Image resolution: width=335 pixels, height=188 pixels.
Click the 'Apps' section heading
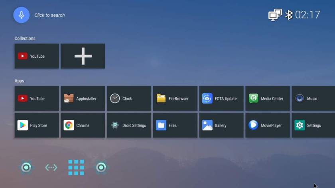(19, 81)
